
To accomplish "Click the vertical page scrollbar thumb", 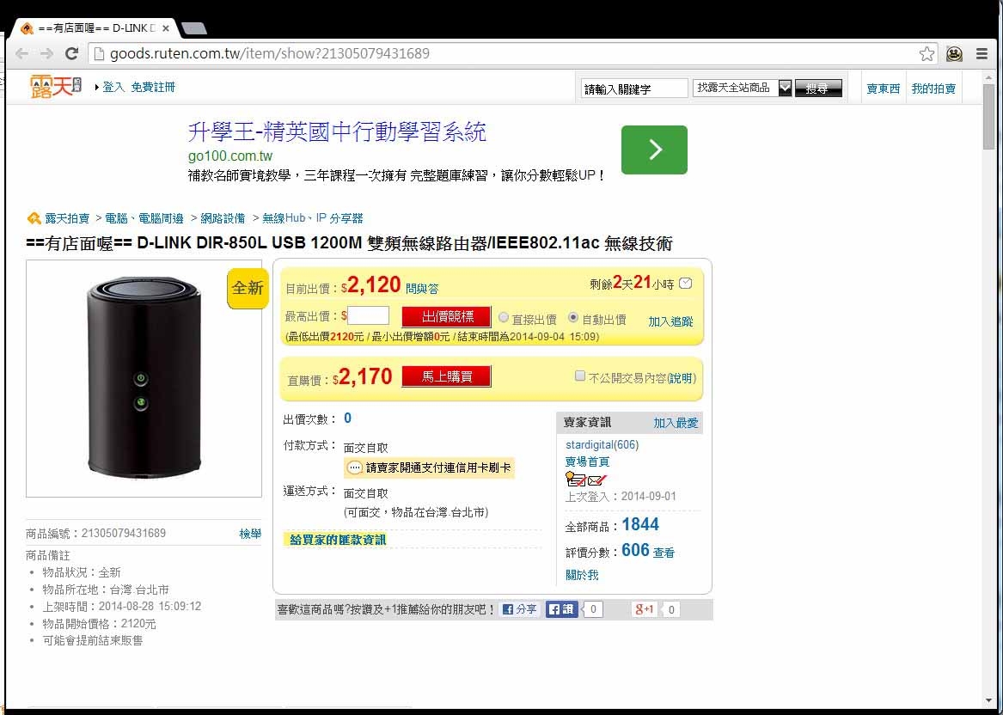I will [989, 115].
